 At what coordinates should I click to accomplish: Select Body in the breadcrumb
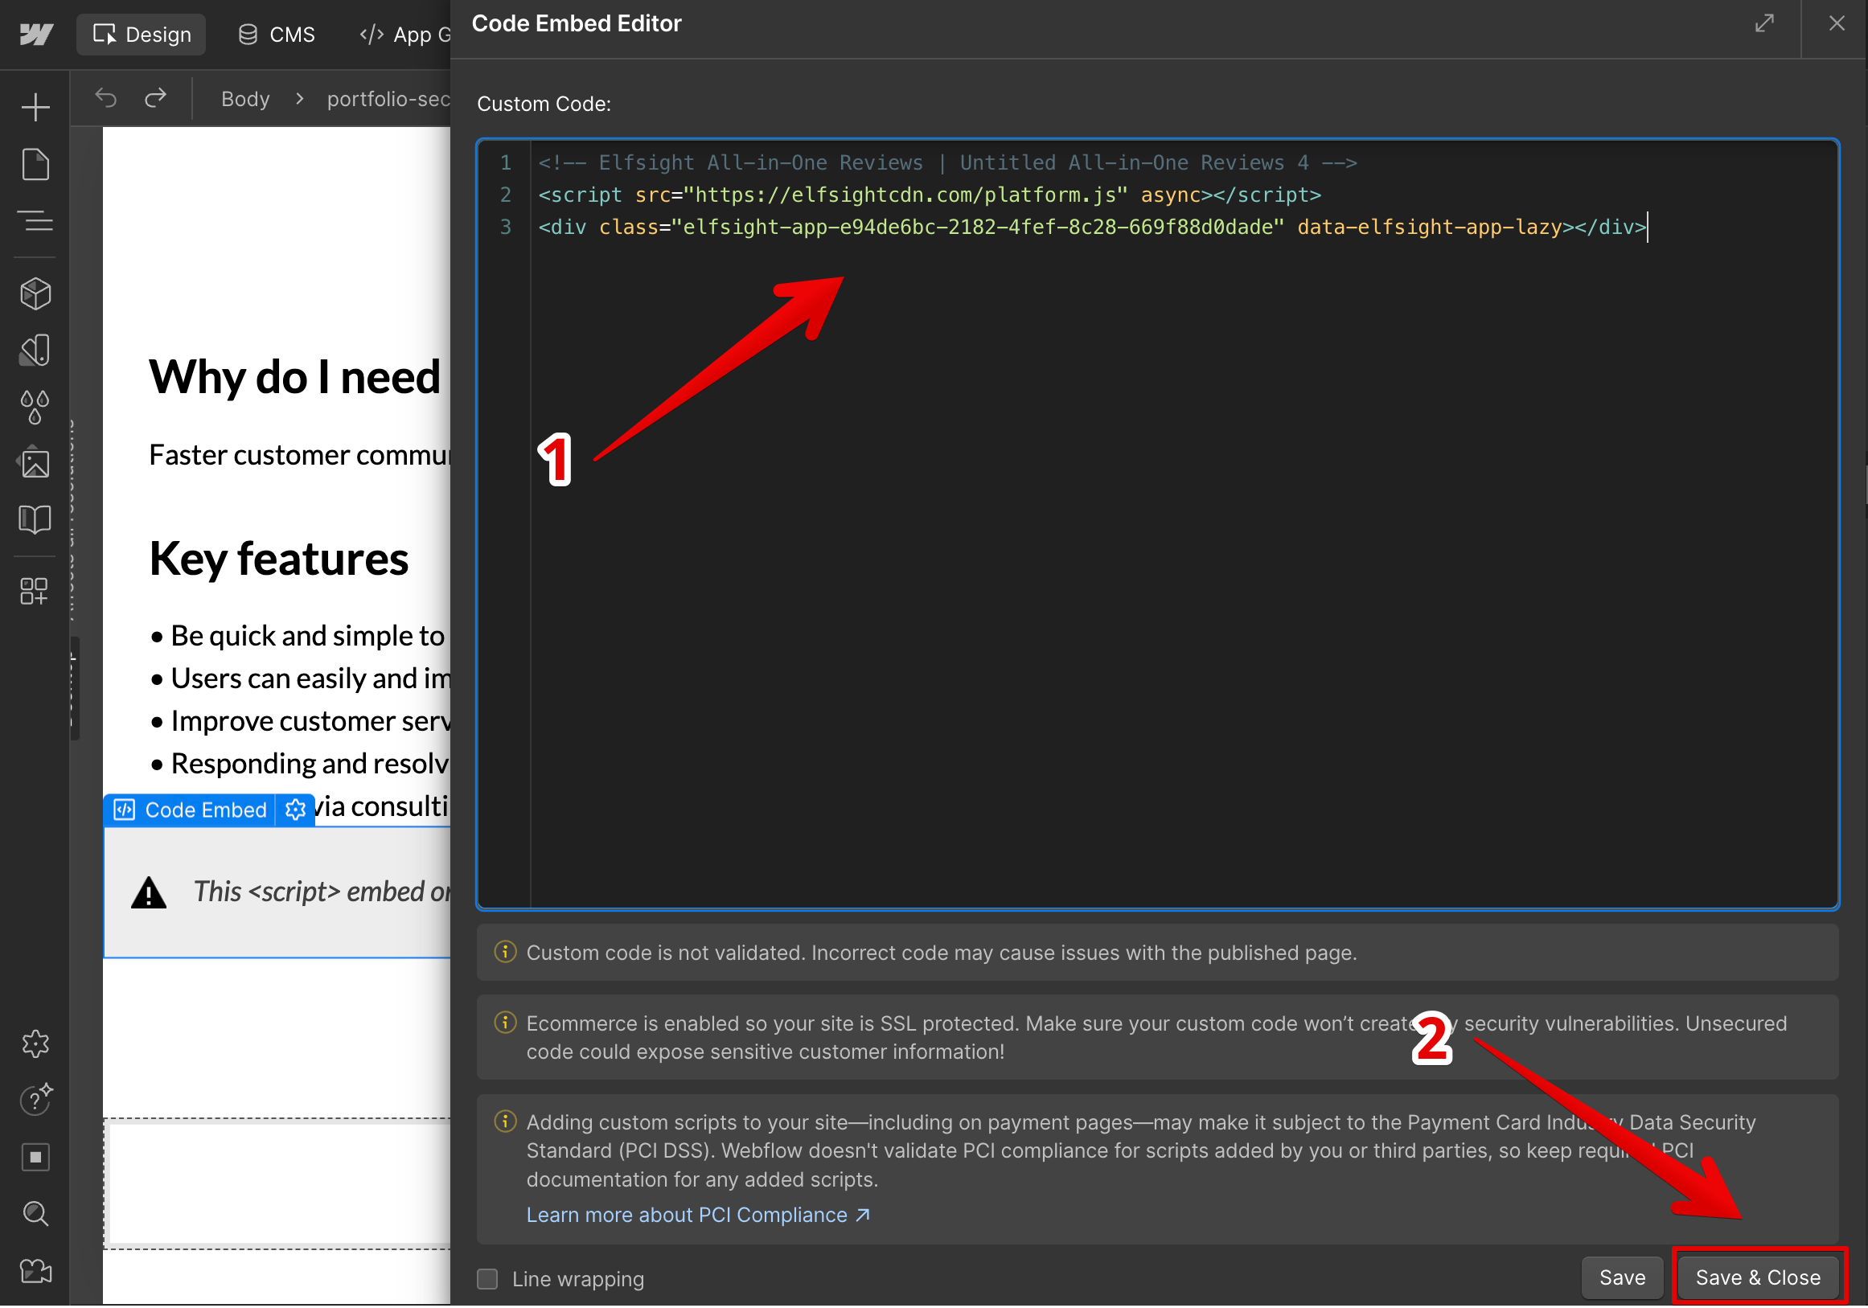click(245, 99)
